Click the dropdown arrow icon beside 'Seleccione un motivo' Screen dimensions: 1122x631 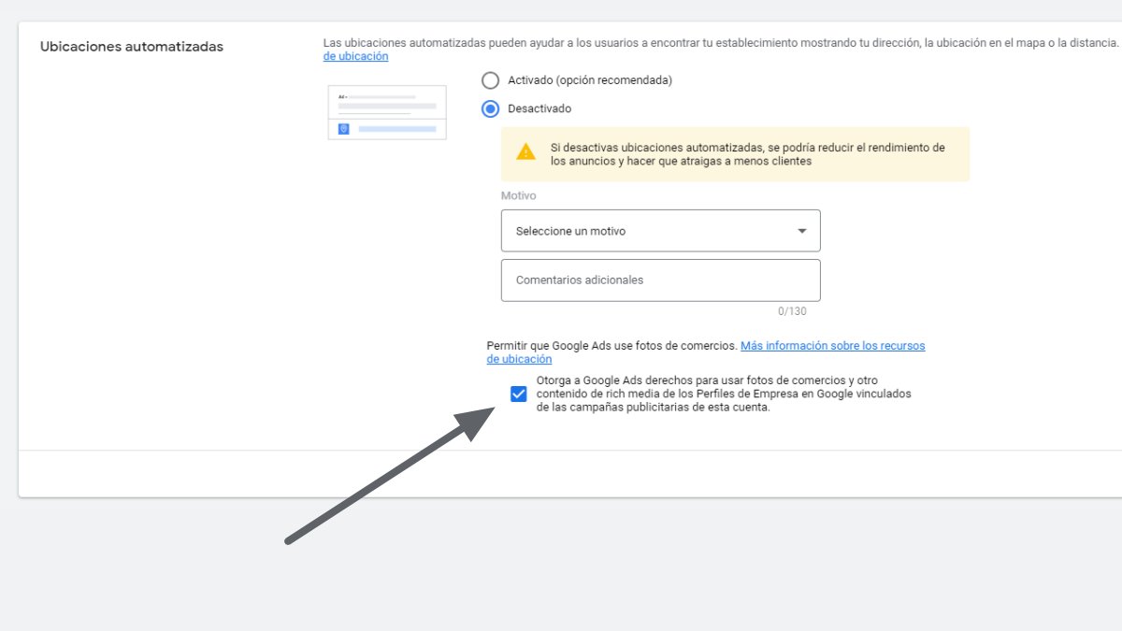click(x=801, y=230)
